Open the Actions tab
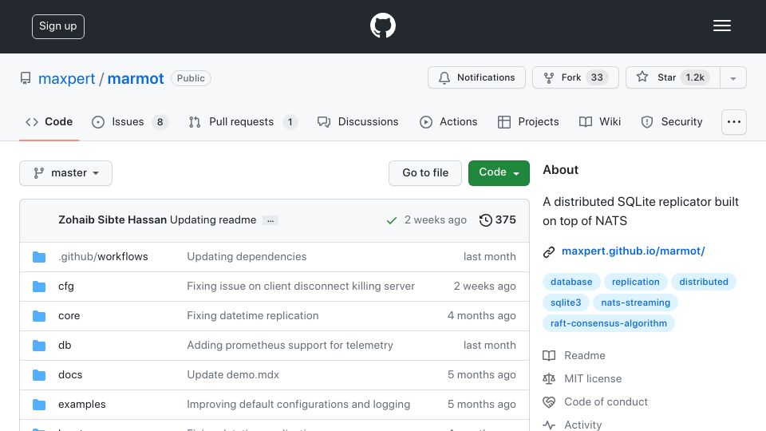This screenshot has width=766, height=431. pos(448,121)
